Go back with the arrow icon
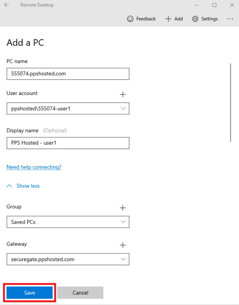Screen dimensions: 239x305 pyautogui.click(x=6, y=5)
